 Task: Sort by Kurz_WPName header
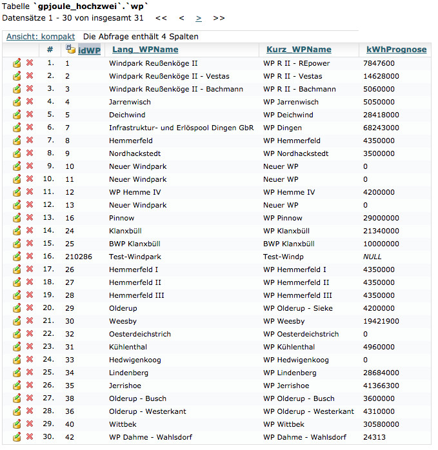tap(299, 50)
